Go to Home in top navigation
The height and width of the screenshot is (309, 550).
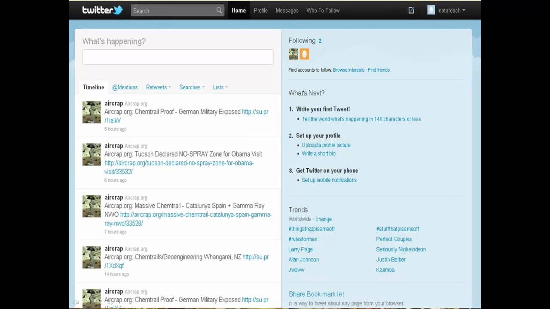click(x=239, y=10)
